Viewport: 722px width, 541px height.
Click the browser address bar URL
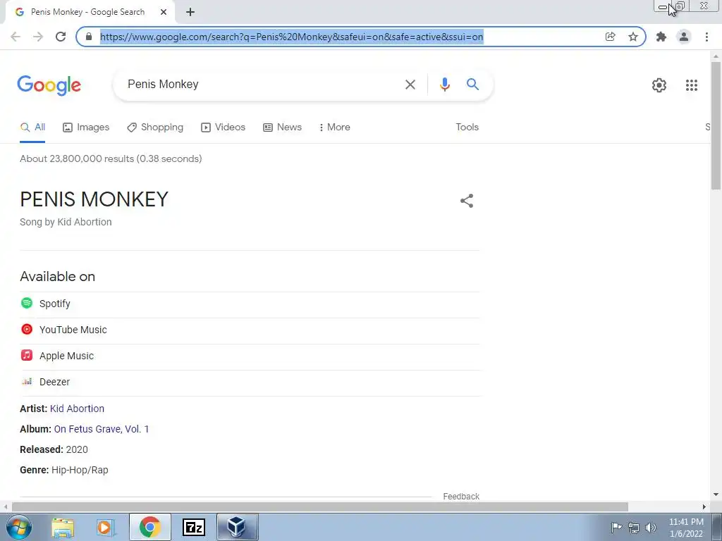coord(291,37)
